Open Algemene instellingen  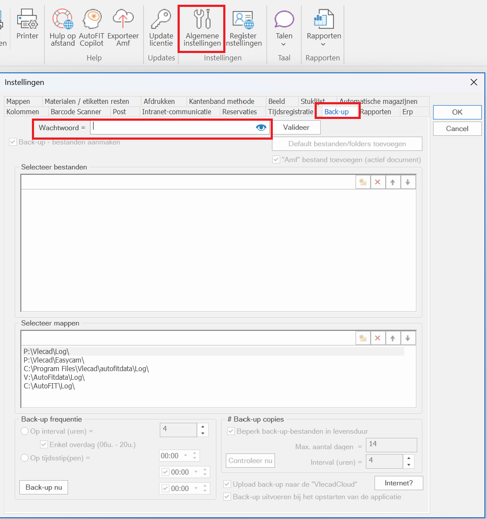click(202, 28)
